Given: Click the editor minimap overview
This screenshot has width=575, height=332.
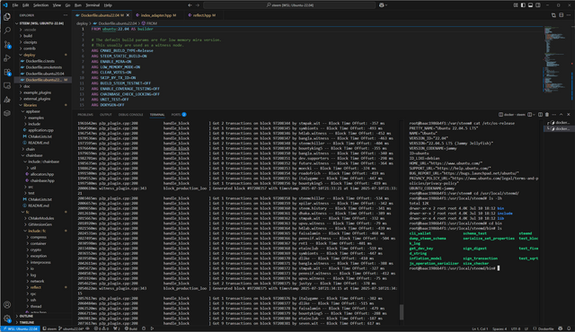Looking at the screenshot, I should pyautogui.click(x=556, y=58).
